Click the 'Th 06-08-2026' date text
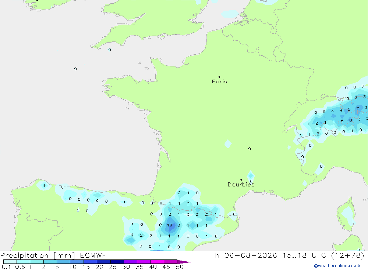 pos(244,255)
